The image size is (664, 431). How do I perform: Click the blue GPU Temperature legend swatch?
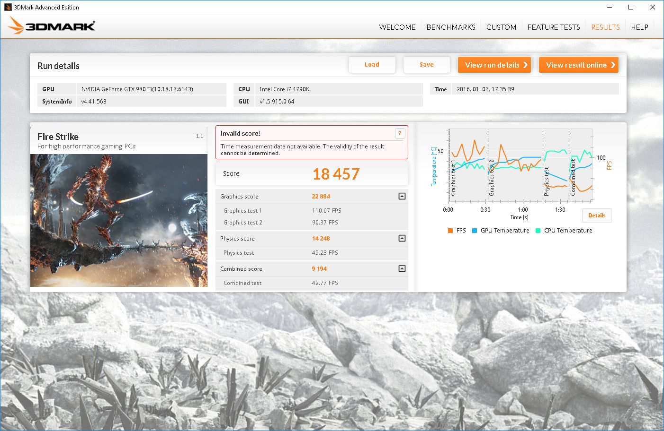pyautogui.click(x=475, y=231)
